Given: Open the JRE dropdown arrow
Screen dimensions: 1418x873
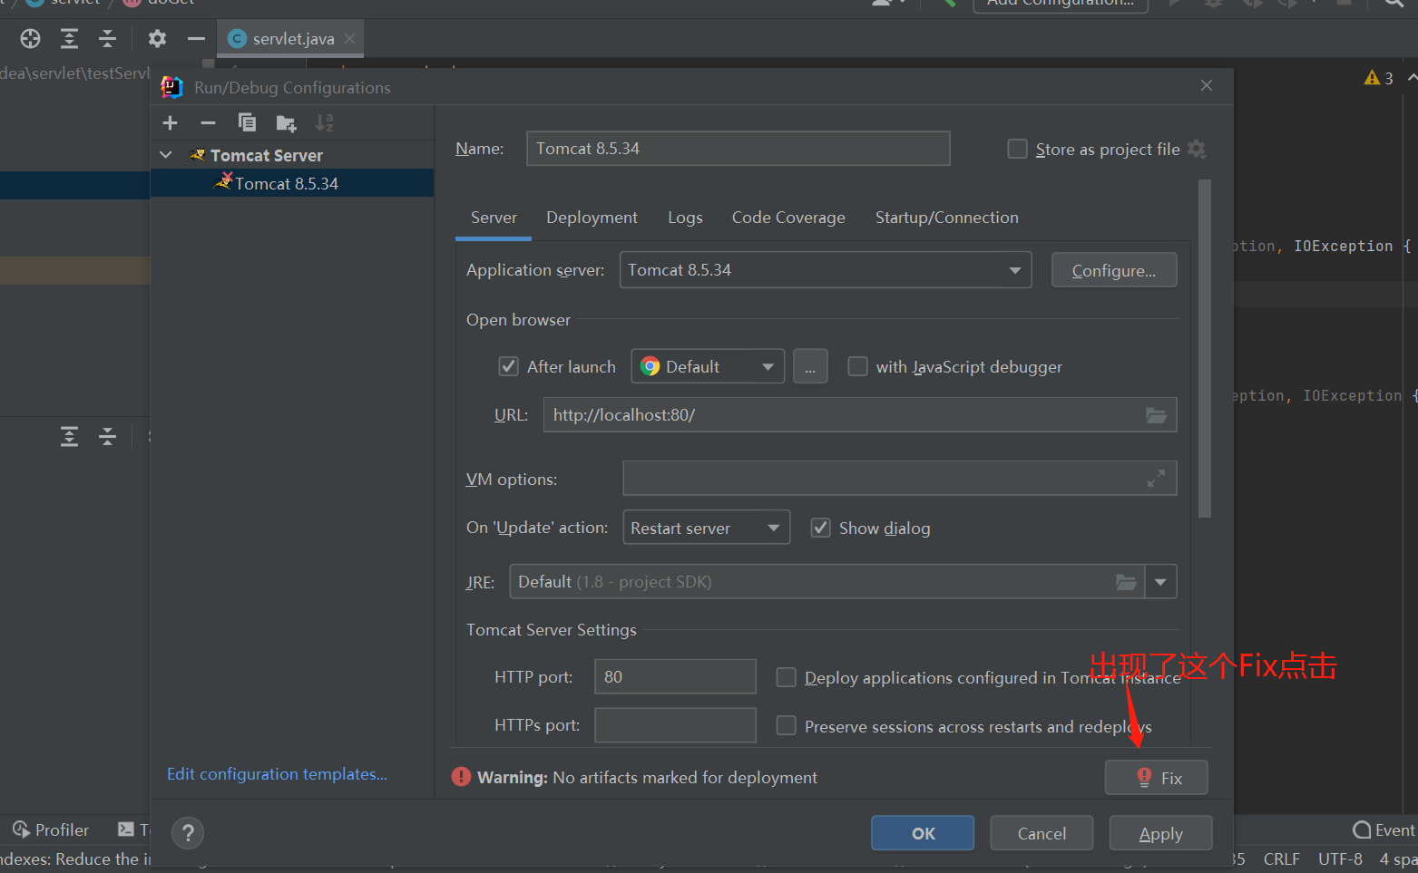Looking at the screenshot, I should click(x=1160, y=582).
